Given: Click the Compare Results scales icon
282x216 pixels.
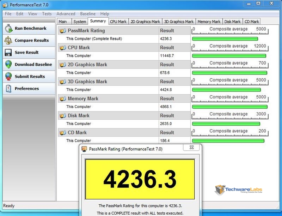Looking at the screenshot, I should pyautogui.click(x=8, y=40).
